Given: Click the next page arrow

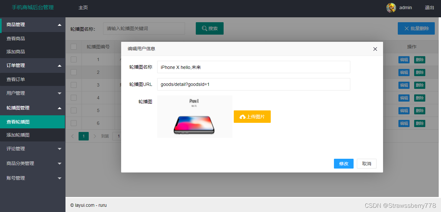Looking at the screenshot, I should click(95, 136).
